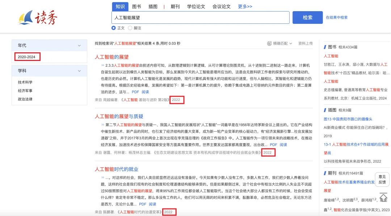Switch to the 会议论文 tab
The image size is (391, 216).
(x=222, y=7)
